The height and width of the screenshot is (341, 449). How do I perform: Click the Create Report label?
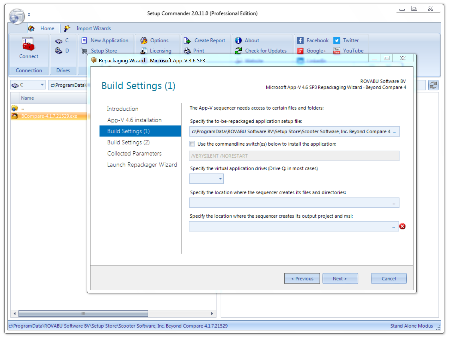[x=210, y=41]
